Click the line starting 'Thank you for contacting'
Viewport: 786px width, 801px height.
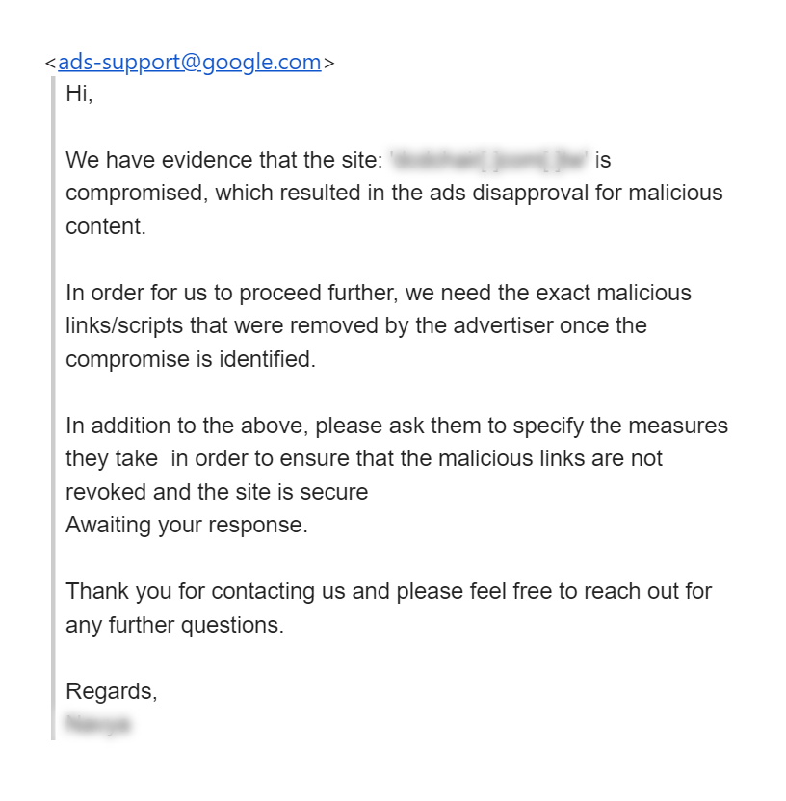click(x=388, y=591)
